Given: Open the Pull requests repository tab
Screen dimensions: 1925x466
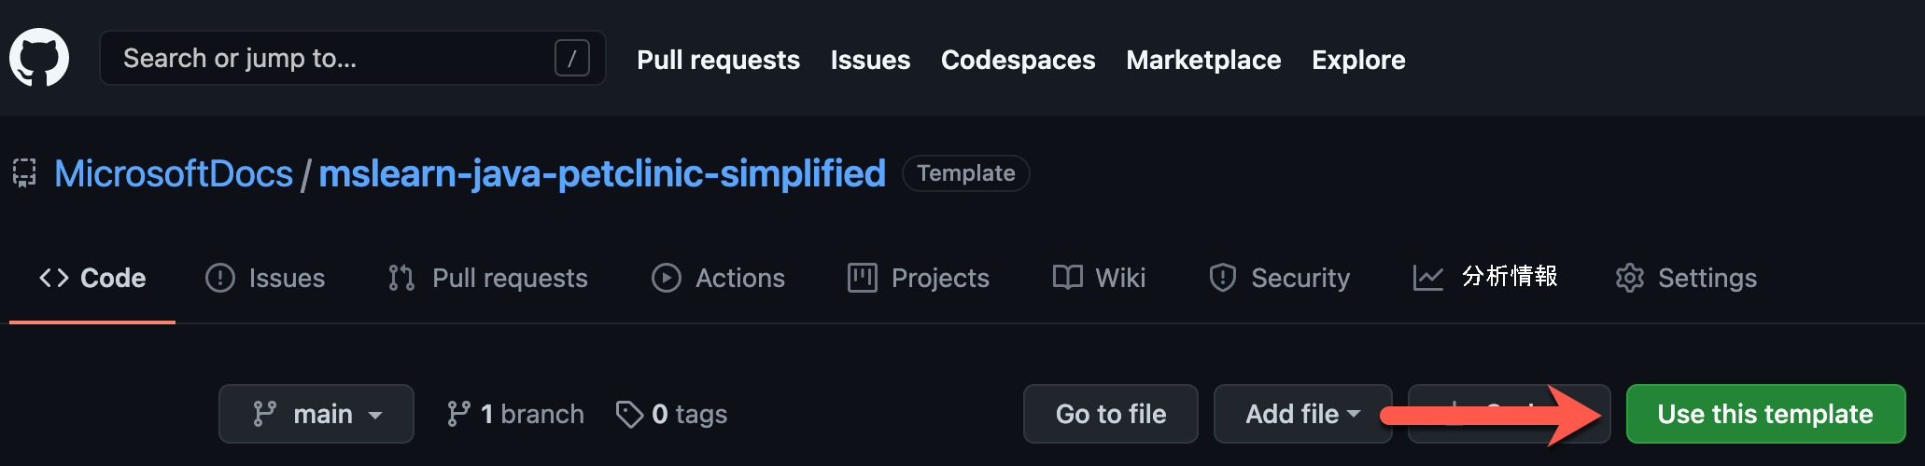Looking at the screenshot, I should click(488, 278).
